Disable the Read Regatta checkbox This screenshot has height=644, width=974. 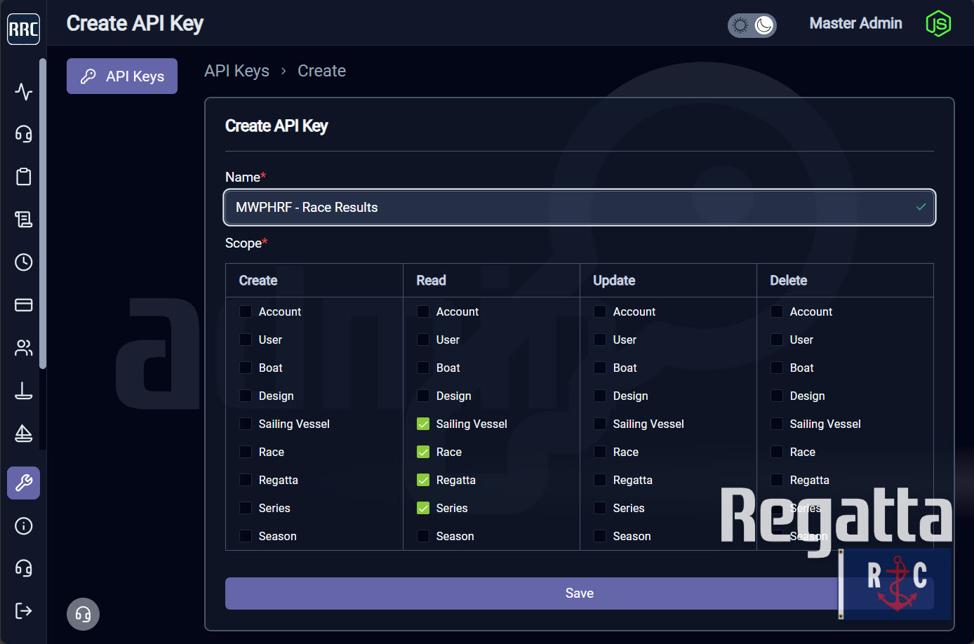tap(423, 480)
